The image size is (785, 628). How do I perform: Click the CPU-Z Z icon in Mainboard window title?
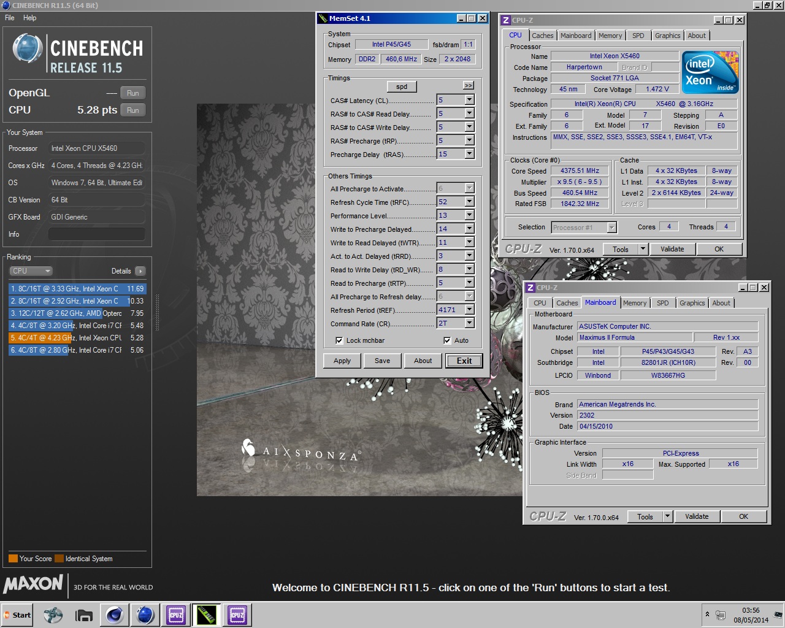click(530, 288)
